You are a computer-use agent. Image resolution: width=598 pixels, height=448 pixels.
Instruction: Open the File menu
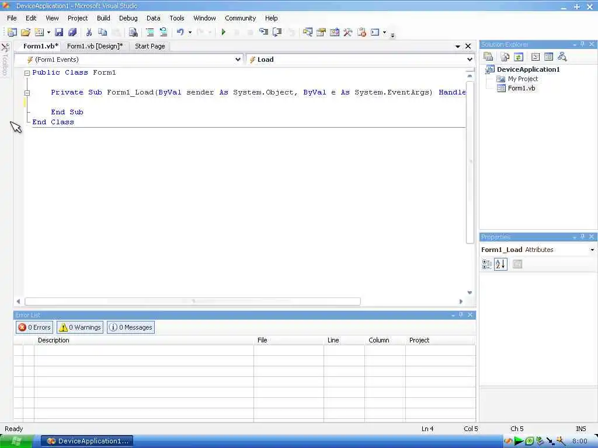pos(12,18)
